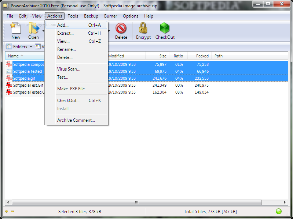293x219 pixels.
Task: Open the dropdown arrow next to Open
Action: click(x=43, y=31)
